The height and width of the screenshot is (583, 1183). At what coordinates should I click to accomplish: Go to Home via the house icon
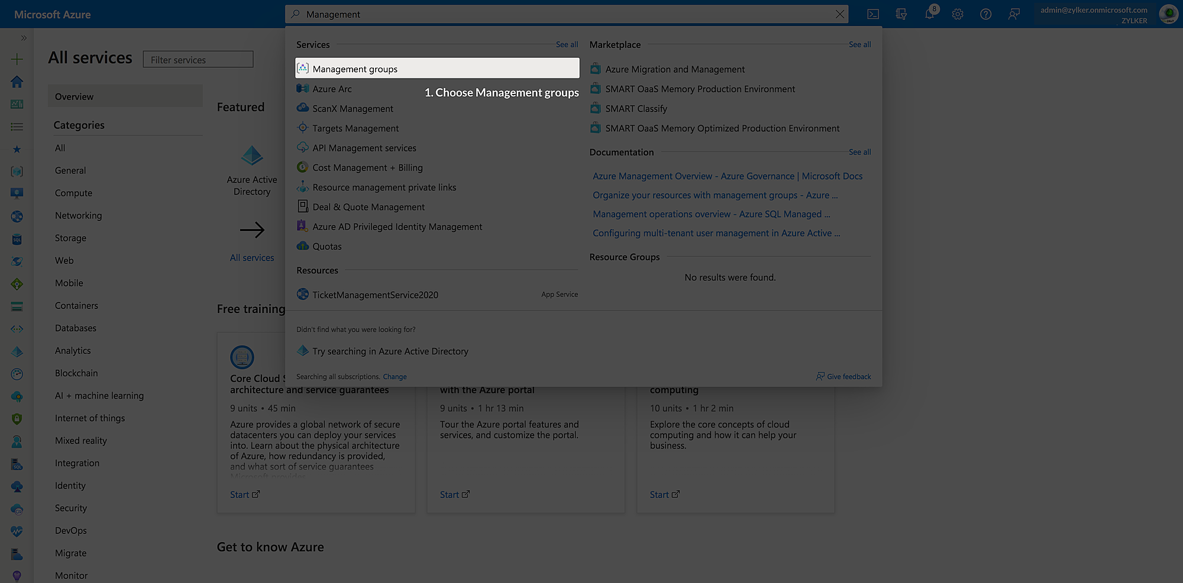(17, 82)
